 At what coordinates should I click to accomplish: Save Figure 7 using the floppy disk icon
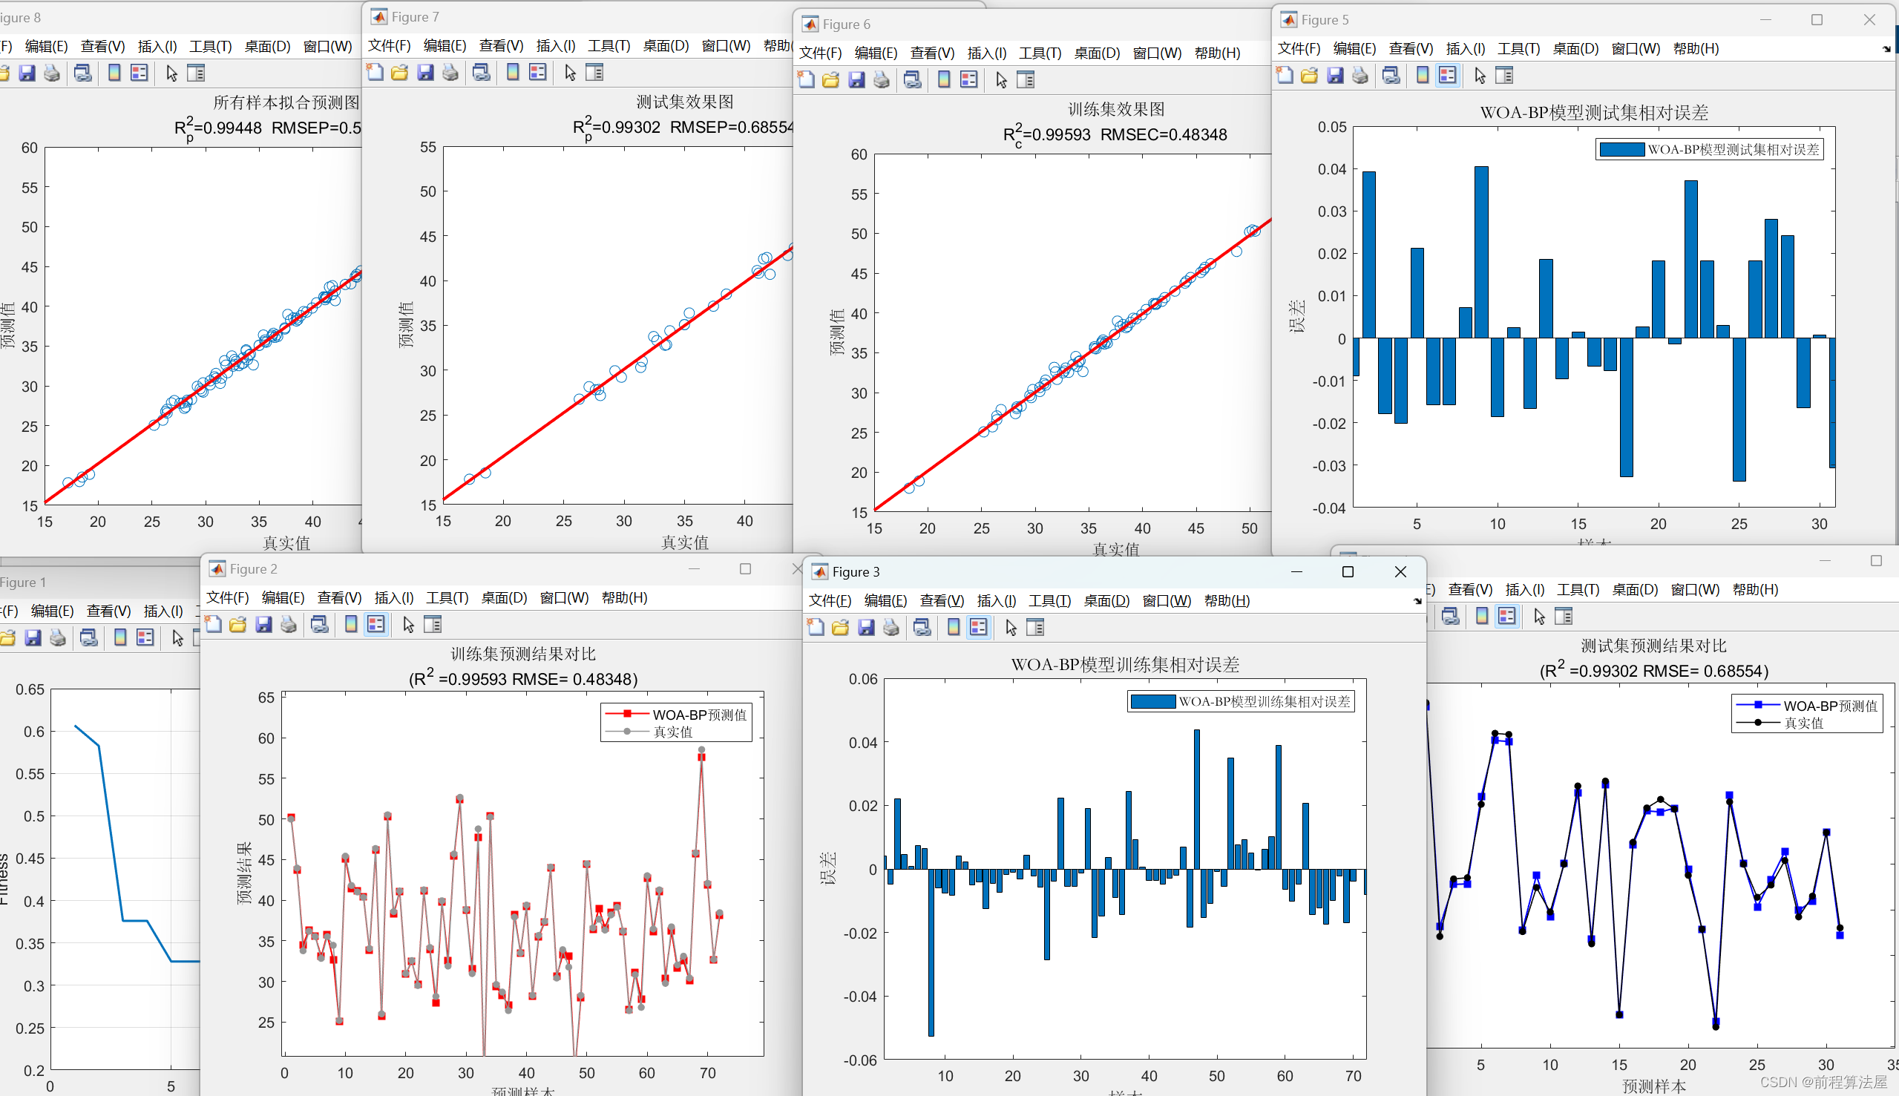tap(425, 72)
